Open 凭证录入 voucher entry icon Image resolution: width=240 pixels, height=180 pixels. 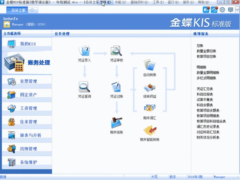[x=84, y=51]
